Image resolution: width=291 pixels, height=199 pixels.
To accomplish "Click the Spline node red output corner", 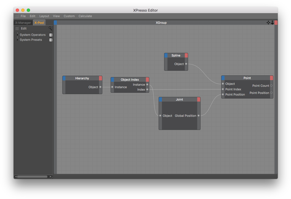I will coord(186,55).
